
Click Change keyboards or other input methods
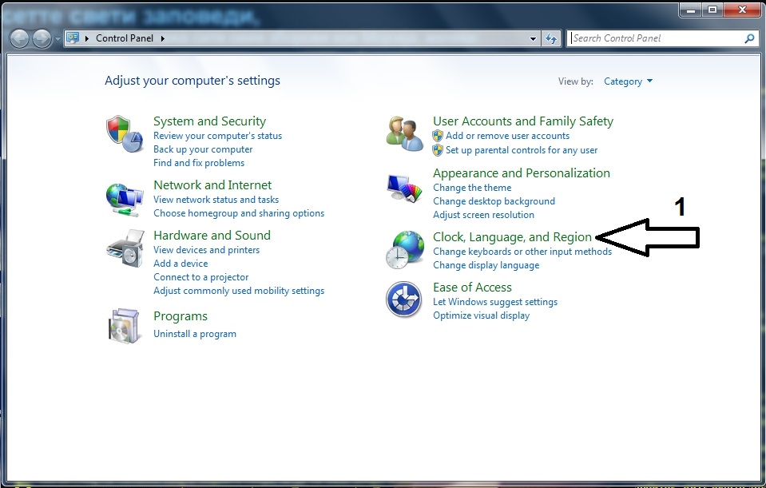tap(522, 252)
